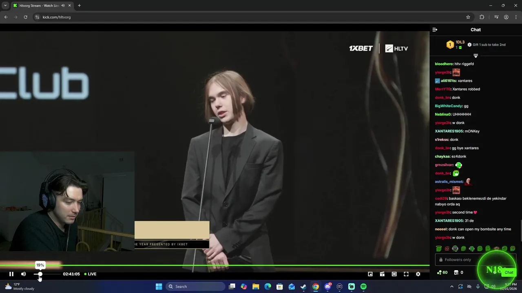Toggle theater mode in the player
This screenshot has height=293, width=522.
pos(394,274)
